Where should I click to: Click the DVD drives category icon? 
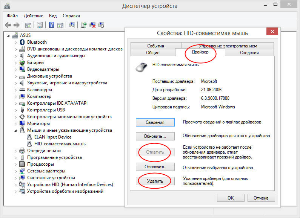coord(22,49)
